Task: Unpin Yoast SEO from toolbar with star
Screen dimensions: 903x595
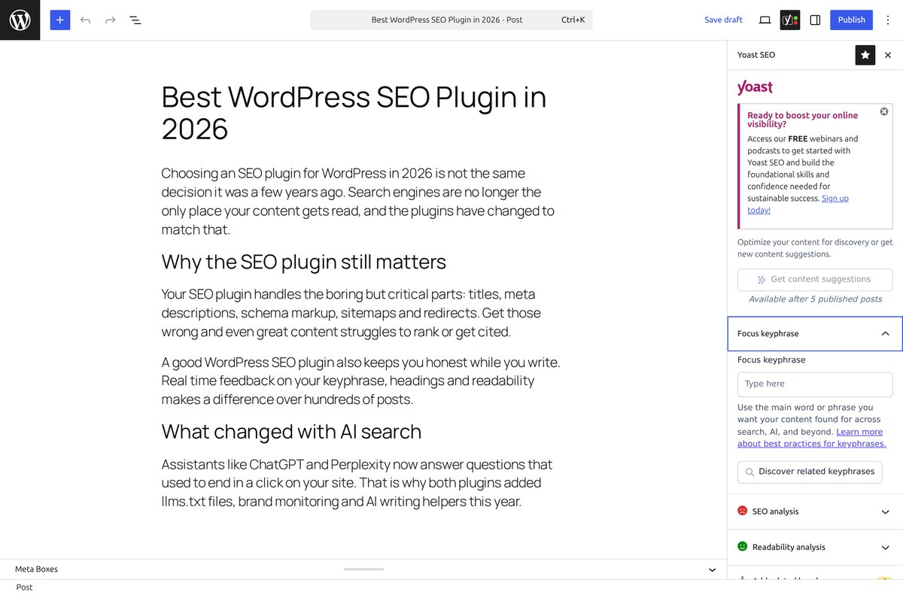Action: point(865,55)
